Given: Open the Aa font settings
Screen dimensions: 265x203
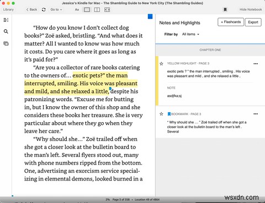Looking at the screenshot, I should (x=77, y=9).
